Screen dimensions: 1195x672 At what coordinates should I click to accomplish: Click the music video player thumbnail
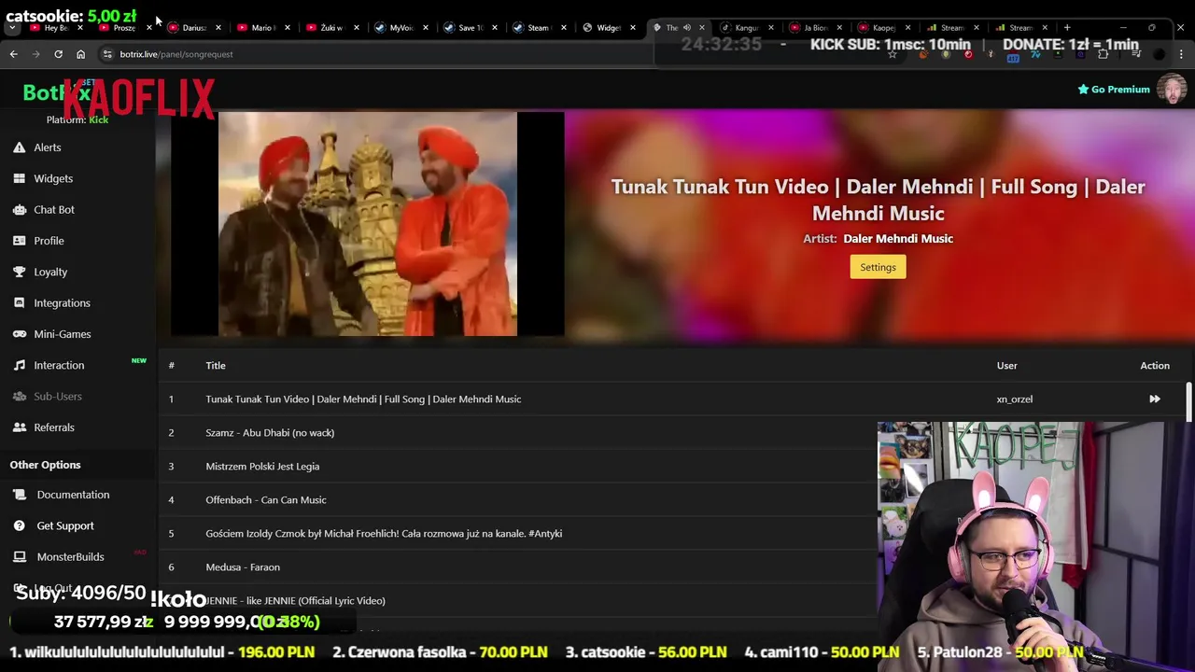[x=368, y=224]
